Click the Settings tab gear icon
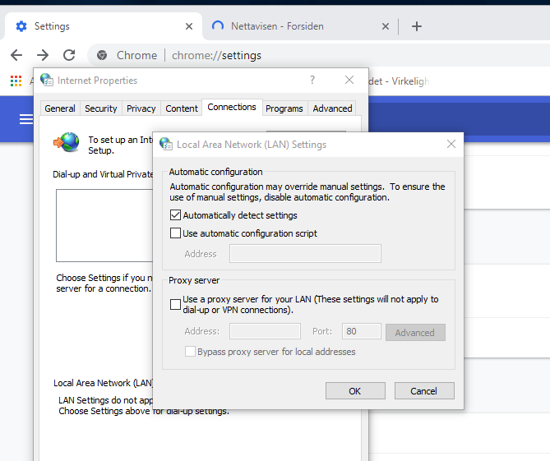 [21, 26]
